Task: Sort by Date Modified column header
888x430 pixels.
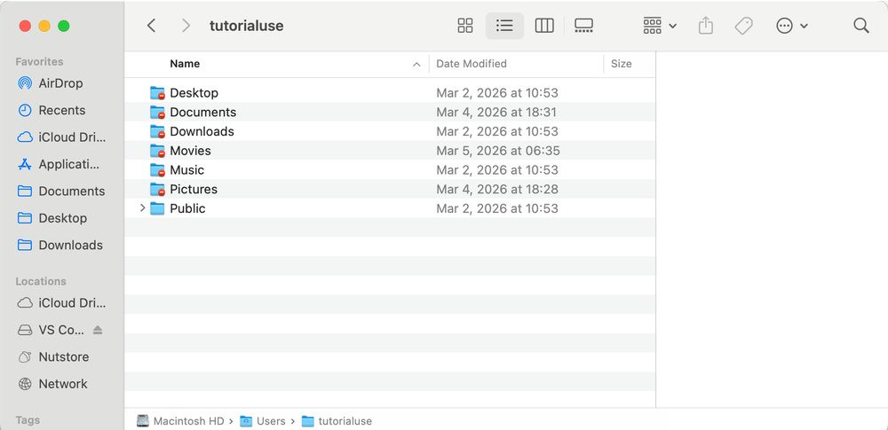Action: pyautogui.click(x=472, y=64)
